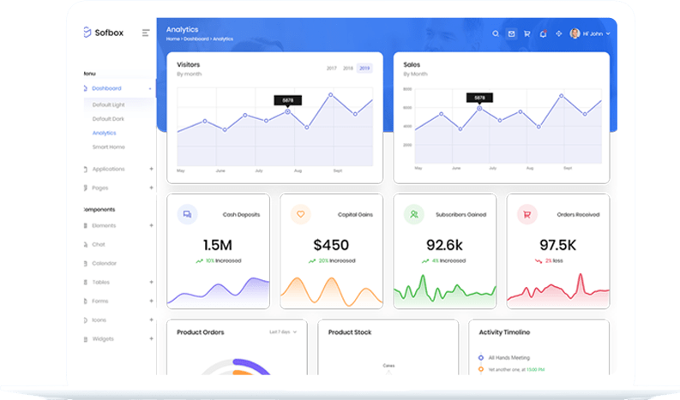Viewport: 680px width, 400px height.
Task: Open the Calendar sidebar link
Action: coord(104,263)
